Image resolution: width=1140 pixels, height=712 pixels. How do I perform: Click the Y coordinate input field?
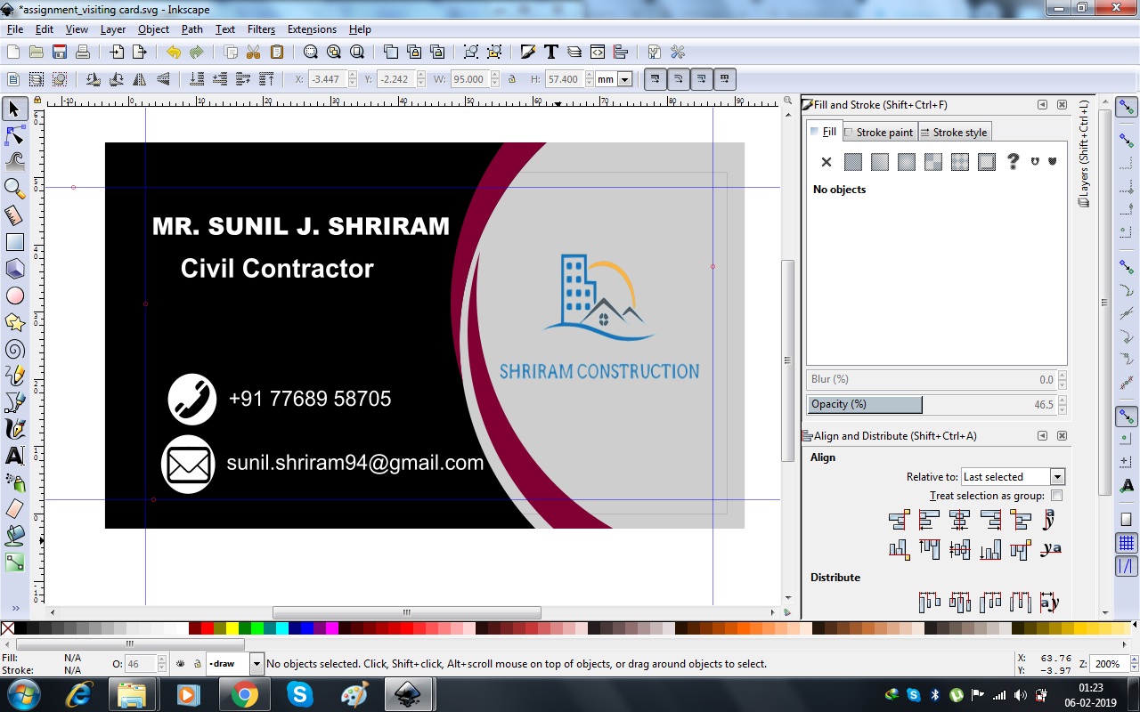coord(395,79)
